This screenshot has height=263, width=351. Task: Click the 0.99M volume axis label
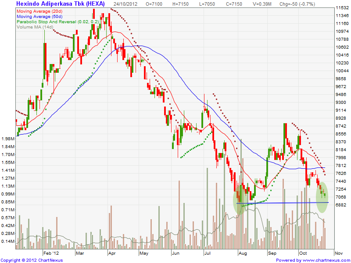[8, 194]
